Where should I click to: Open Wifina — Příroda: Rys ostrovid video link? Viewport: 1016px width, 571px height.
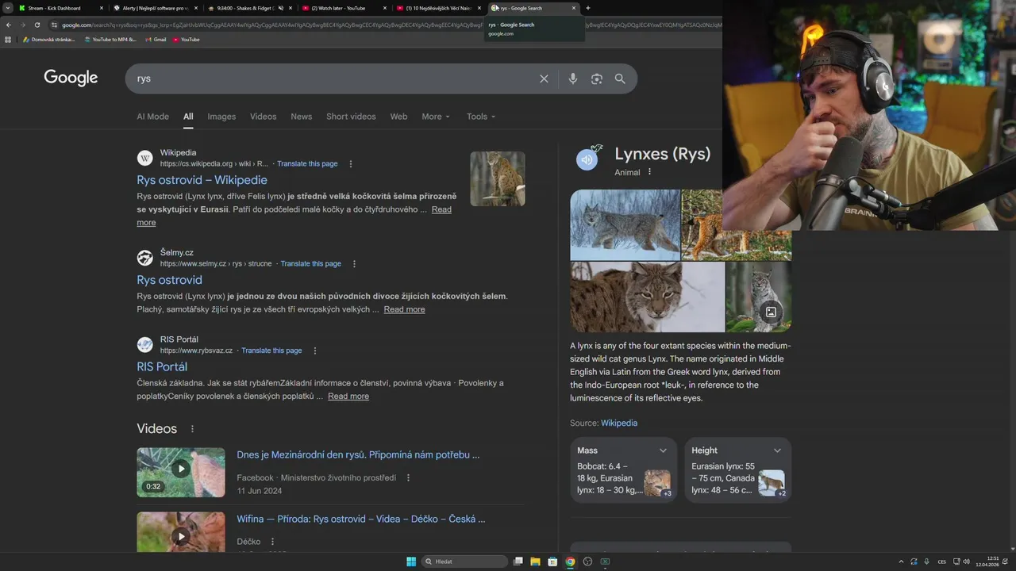(x=361, y=519)
